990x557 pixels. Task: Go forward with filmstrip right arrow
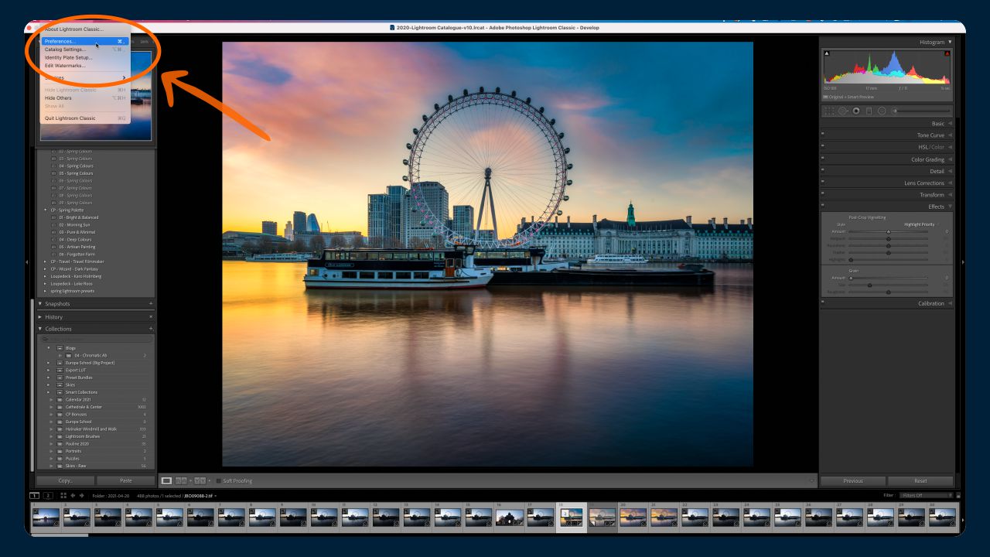(81, 495)
